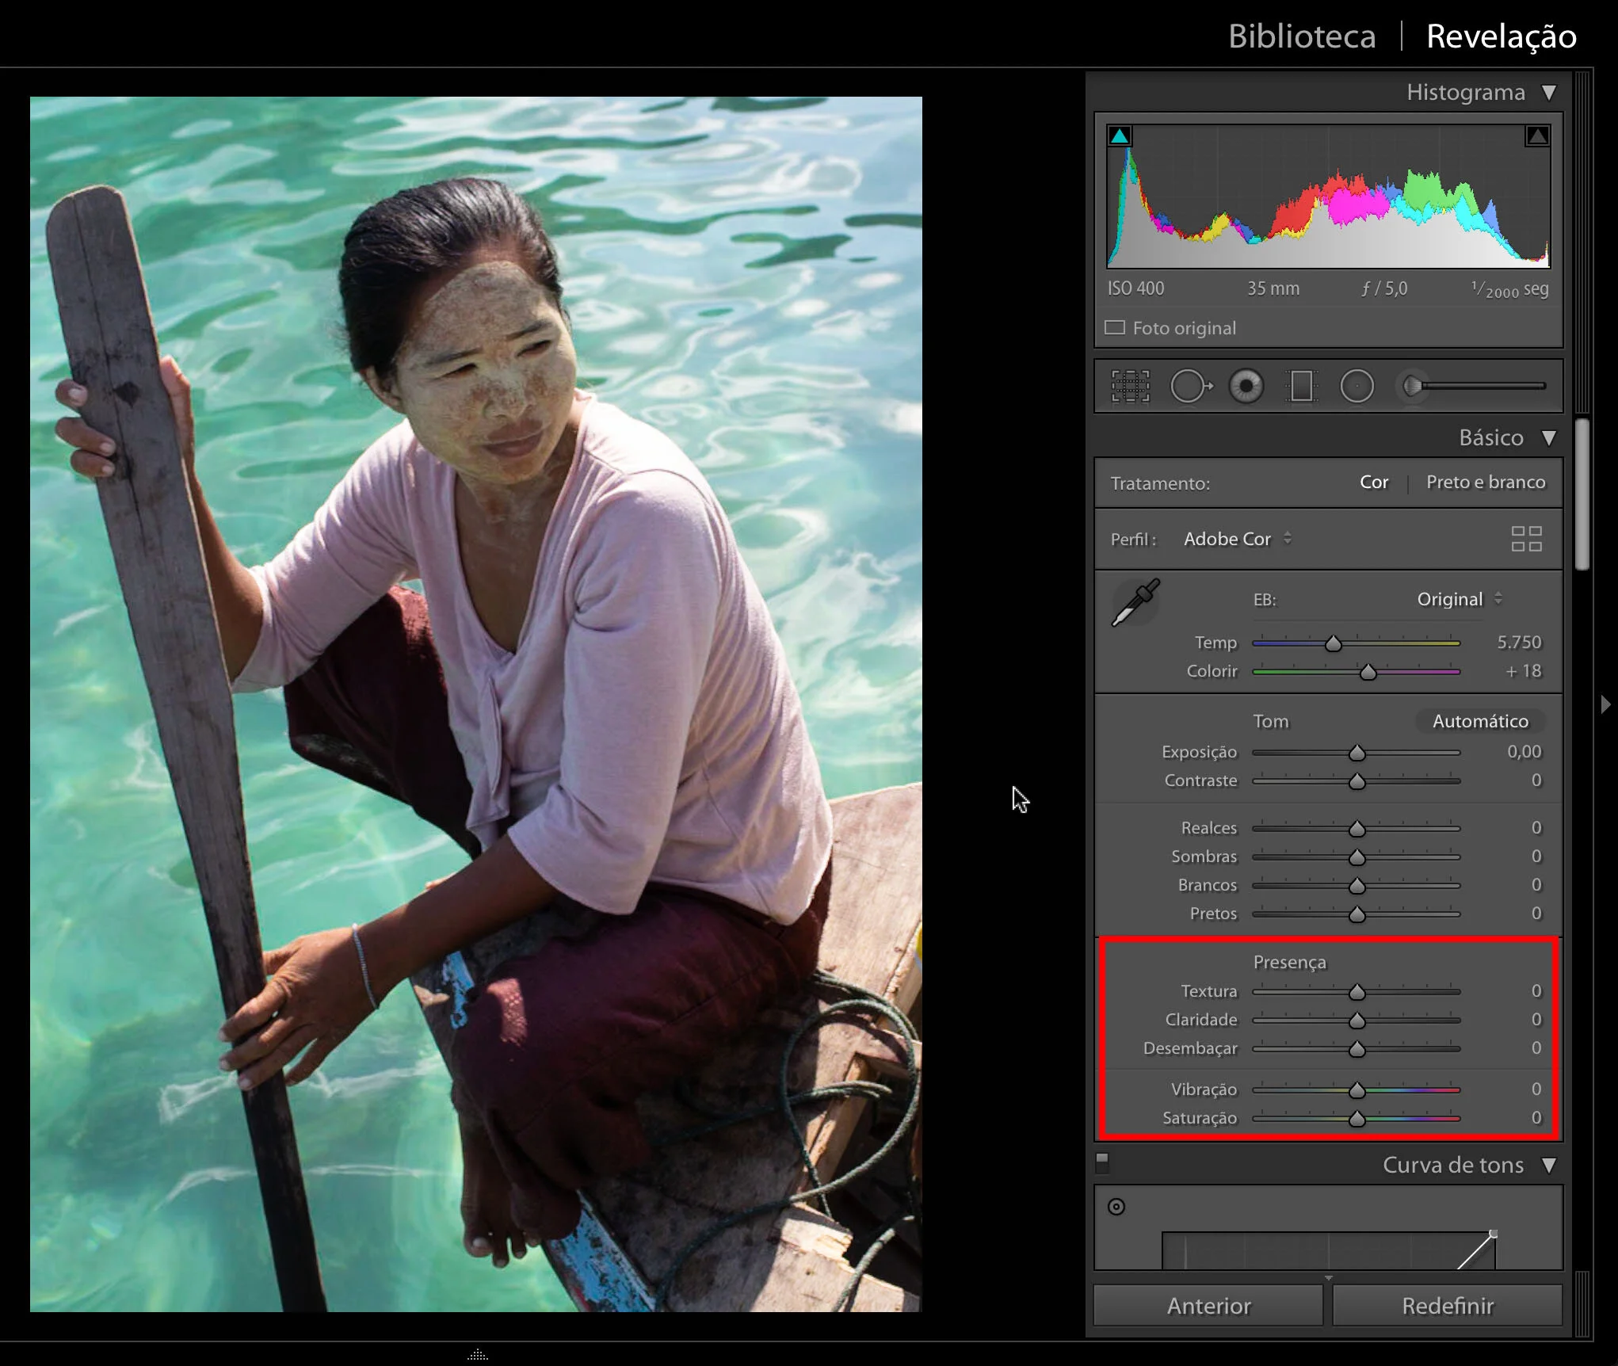The width and height of the screenshot is (1618, 1366).
Task: Select the Crop Overlay tool
Action: point(1130,387)
